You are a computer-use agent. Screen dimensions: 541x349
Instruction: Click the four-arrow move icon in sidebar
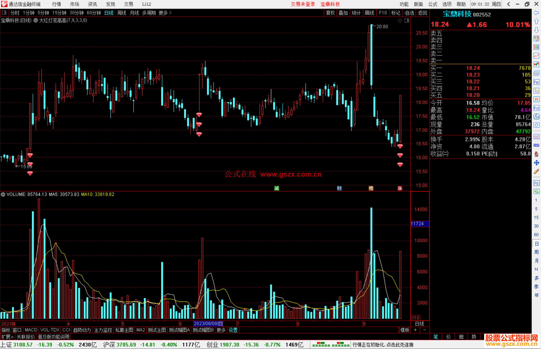pyautogui.click(x=536, y=163)
